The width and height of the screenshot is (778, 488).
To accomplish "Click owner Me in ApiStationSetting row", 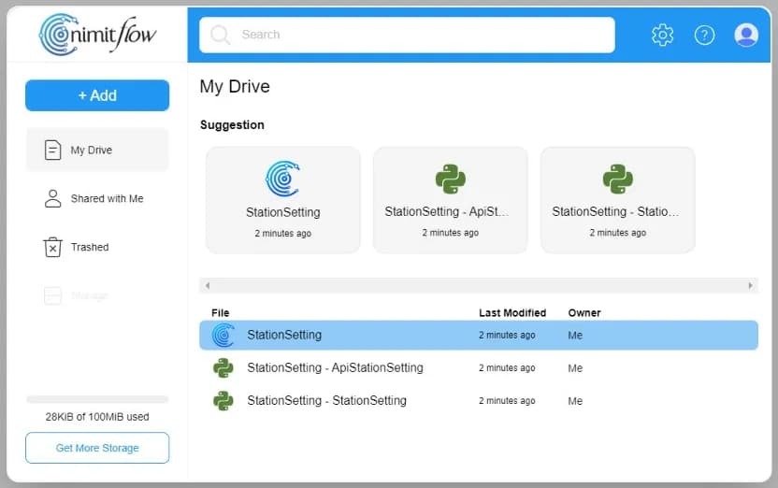I will pyautogui.click(x=575, y=368).
